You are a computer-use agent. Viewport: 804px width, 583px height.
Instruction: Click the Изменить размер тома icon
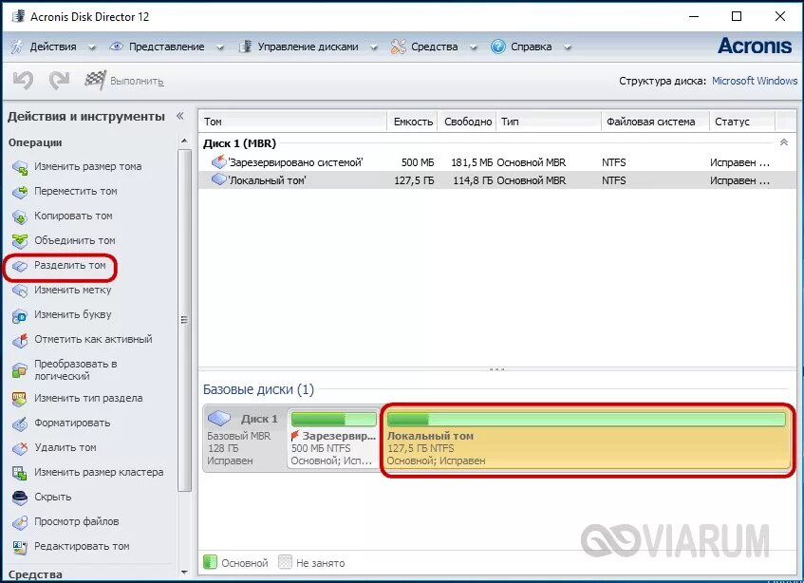click(20, 167)
